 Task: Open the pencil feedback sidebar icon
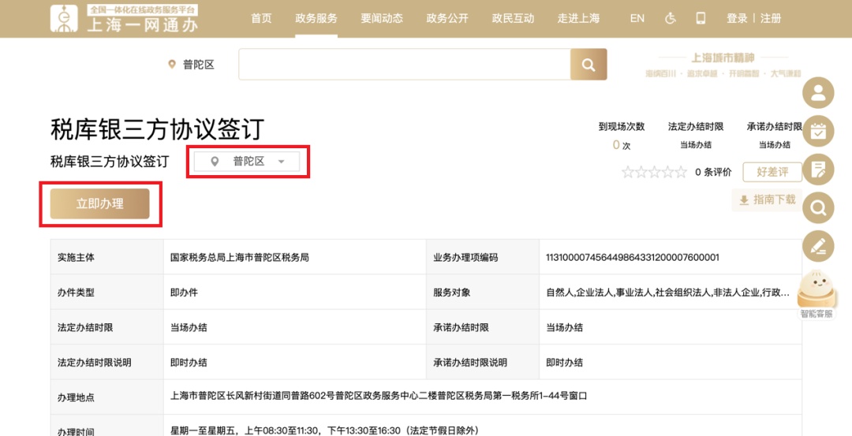(x=818, y=247)
